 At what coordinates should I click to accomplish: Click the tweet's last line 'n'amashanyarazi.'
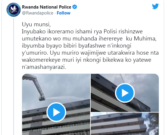pyautogui.click(x=44, y=67)
